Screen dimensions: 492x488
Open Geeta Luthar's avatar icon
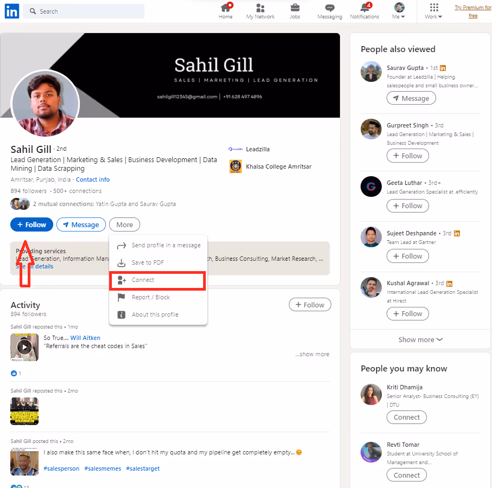[x=371, y=187]
